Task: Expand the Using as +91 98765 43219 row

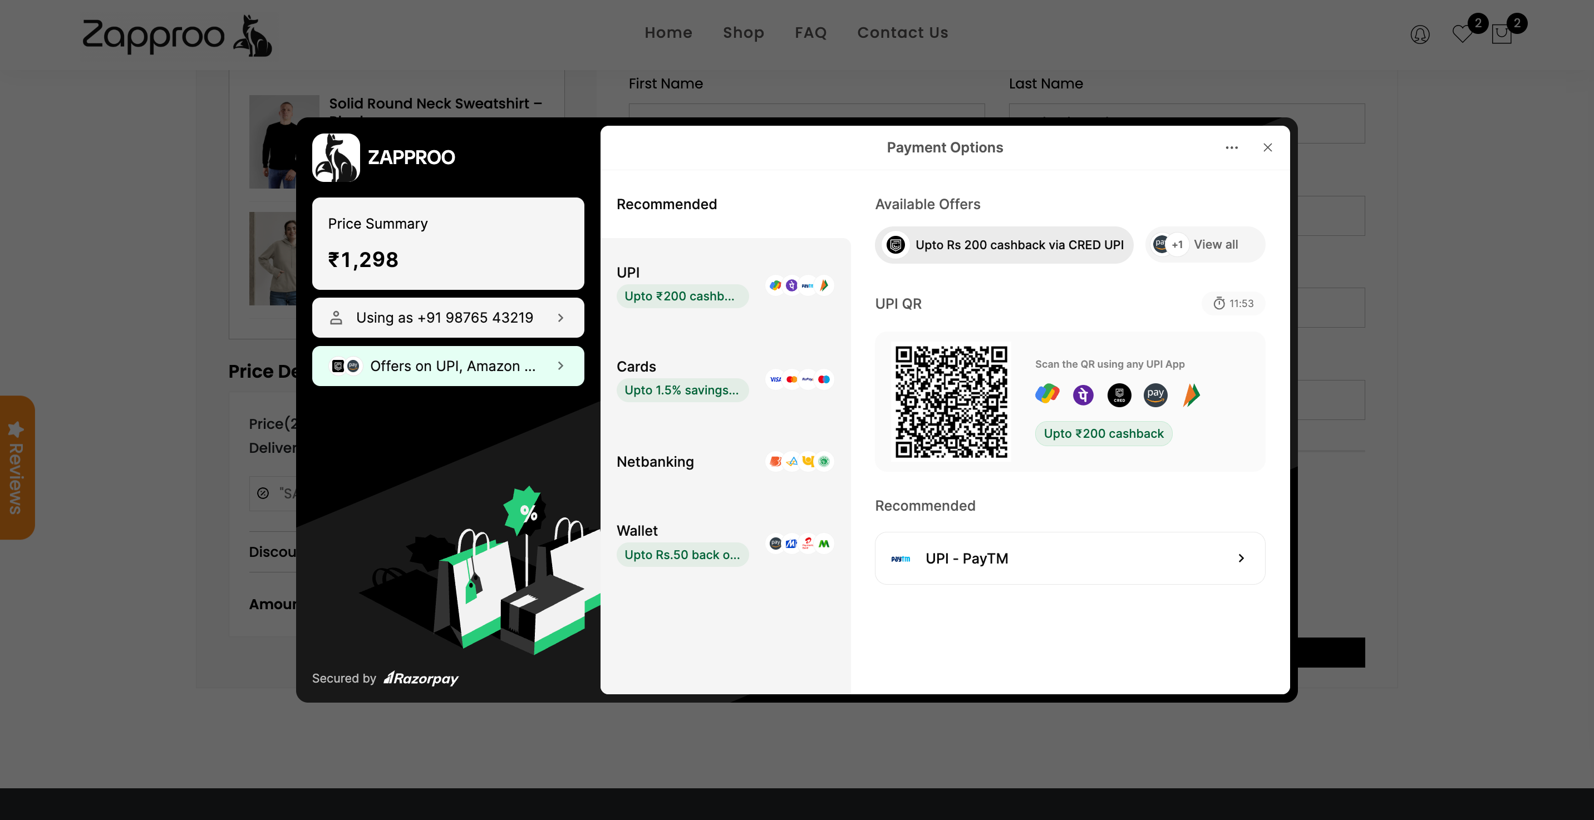Action: (x=447, y=317)
